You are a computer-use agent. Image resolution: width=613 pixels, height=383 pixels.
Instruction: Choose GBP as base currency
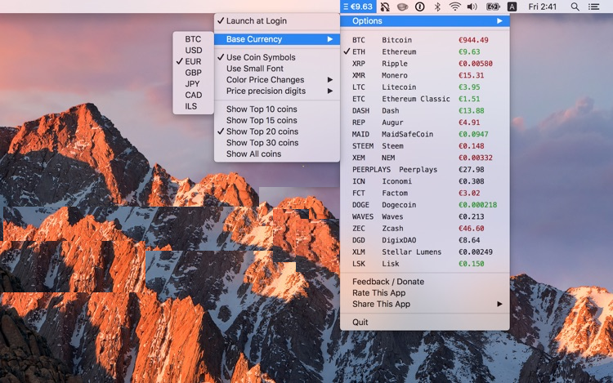193,73
